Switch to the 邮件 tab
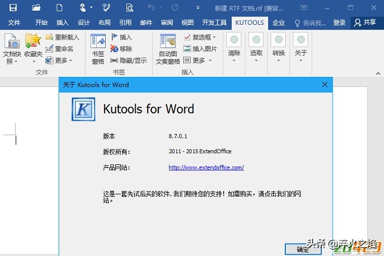The image size is (384, 256). coord(146,23)
